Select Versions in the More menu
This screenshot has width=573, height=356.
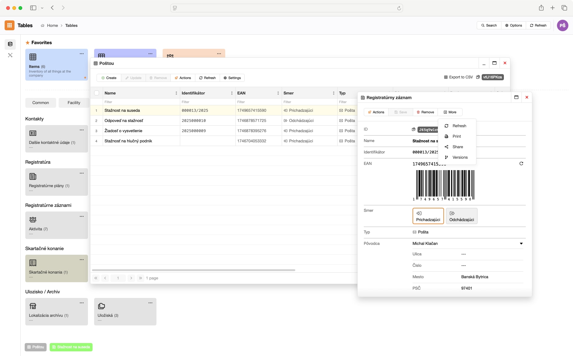pos(460,157)
